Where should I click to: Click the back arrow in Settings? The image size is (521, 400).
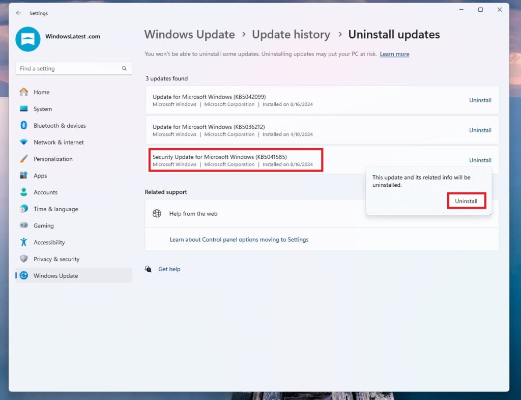click(x=18, y=13)
